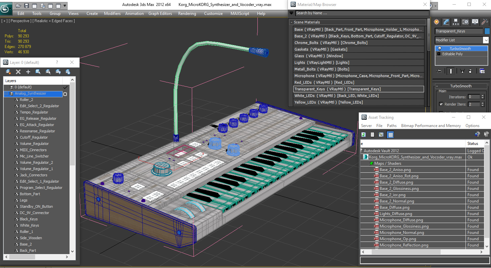491x268 pixels.
Task: Open the 3ds Max application menu button
Action: coord(6,8)
